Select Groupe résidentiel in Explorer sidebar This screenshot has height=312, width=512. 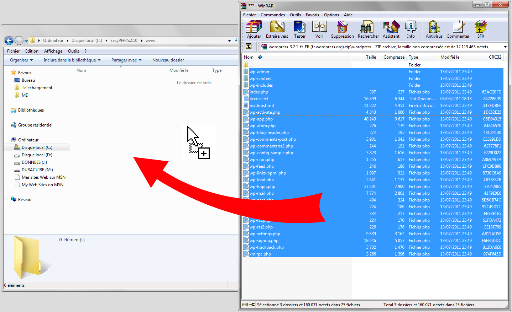click(x=31, y=125)
